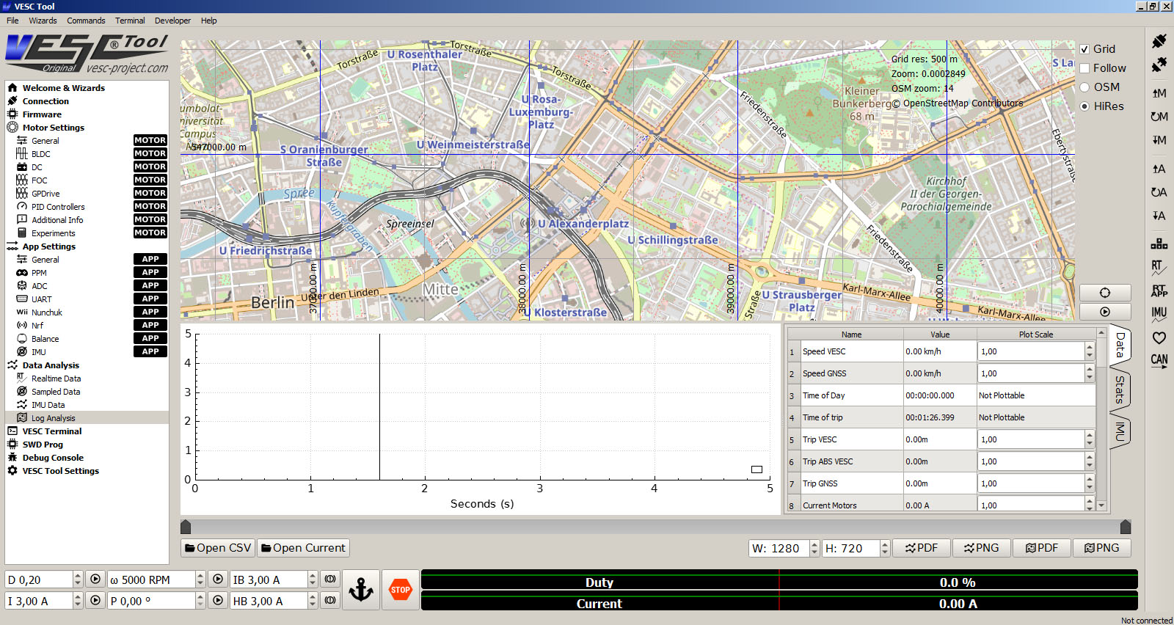
Task: Apply handbrake HB 3,00 A button
Action: pyautogui.click(x=330, y=600)
